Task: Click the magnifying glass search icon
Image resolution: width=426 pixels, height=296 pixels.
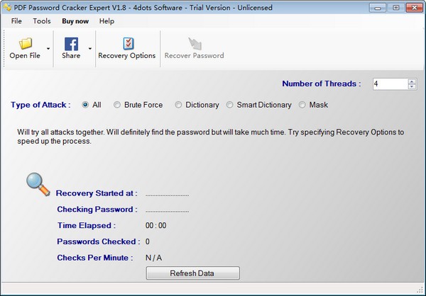Action: coord(38,183)
